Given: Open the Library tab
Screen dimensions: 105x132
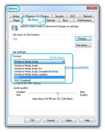Looking at the screenshot, I should click(16, 16).
